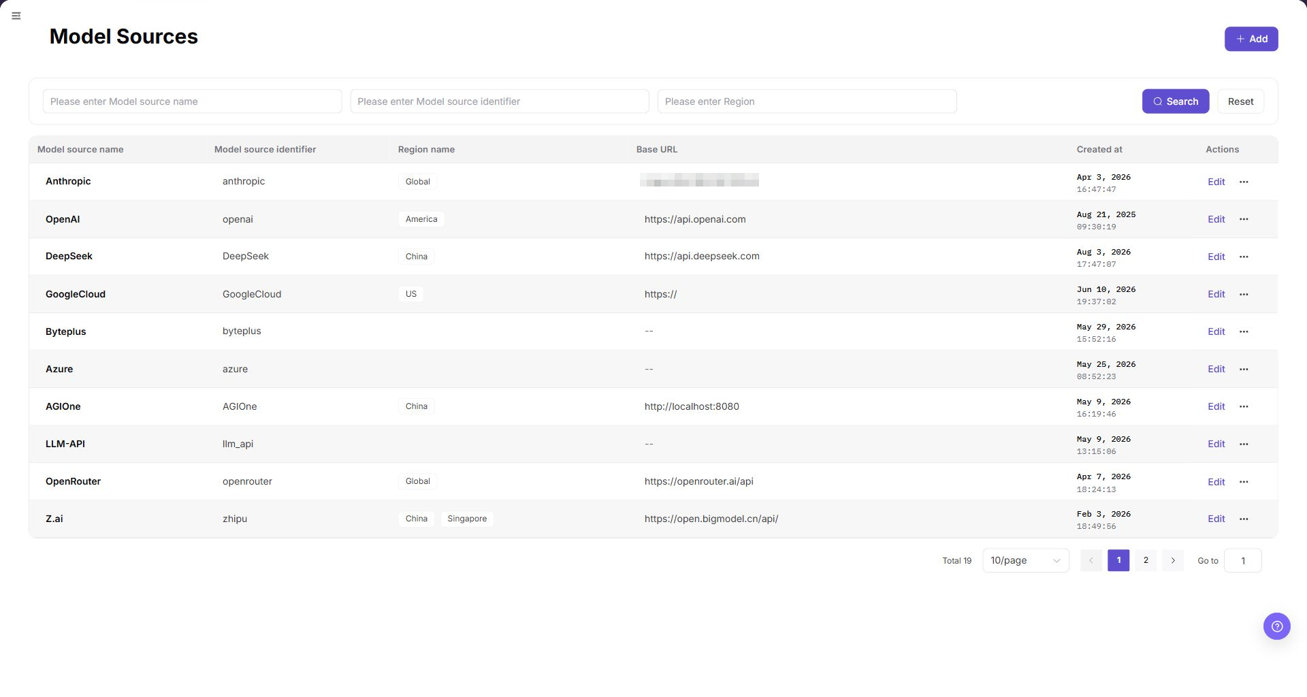Click the Model source name column header
Image resolution: width=1307 pixels, height=697 pixels.
pos(80,149)
